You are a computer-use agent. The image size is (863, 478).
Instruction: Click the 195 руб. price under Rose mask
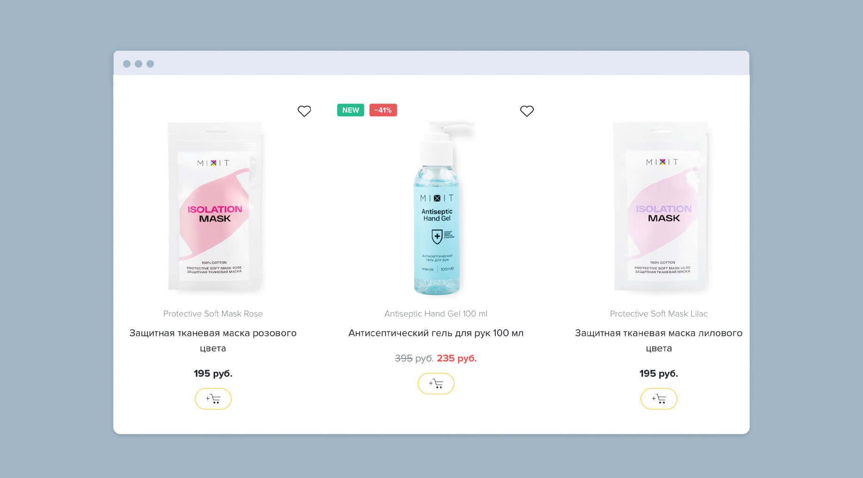coord(213,374)
